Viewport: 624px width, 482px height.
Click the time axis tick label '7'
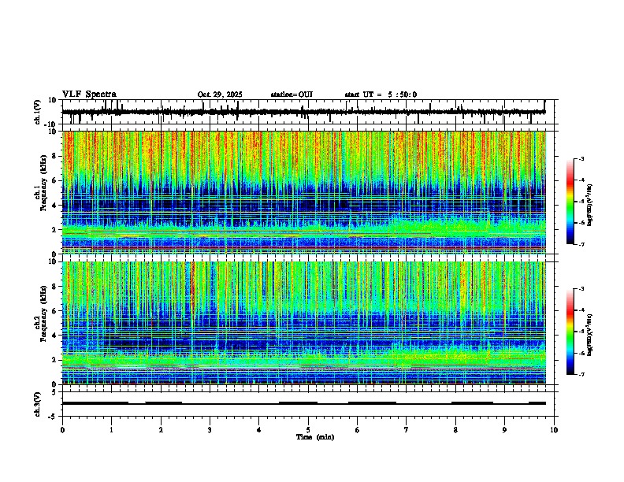(x=407, y=430)
